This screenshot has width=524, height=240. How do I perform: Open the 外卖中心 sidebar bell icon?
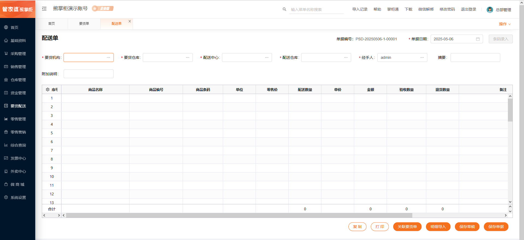pyautogui.click(x=6, y=171)
